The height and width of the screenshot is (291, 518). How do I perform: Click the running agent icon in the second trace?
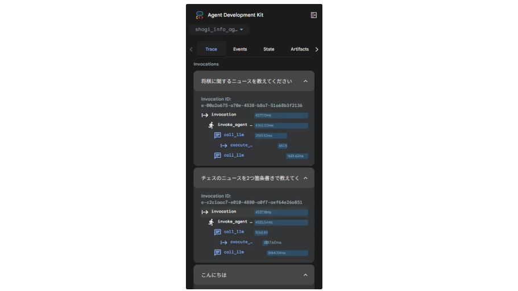click(211, 222)
